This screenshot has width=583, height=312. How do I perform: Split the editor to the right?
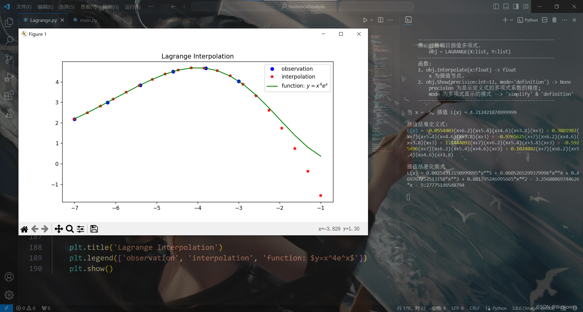tap(380, 20)
